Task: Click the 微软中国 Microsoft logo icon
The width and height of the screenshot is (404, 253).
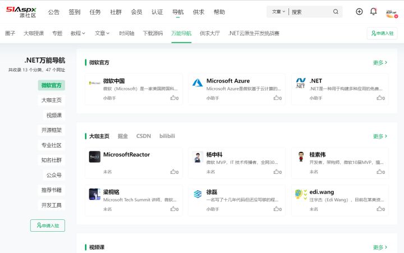Action: (x=95, y=83)
